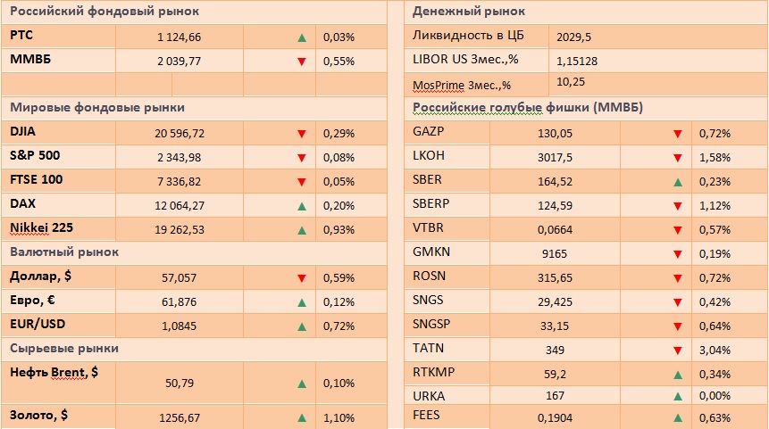Click the Мировые фондовые рынки header

pyautogui.click(x=97, y=108)
